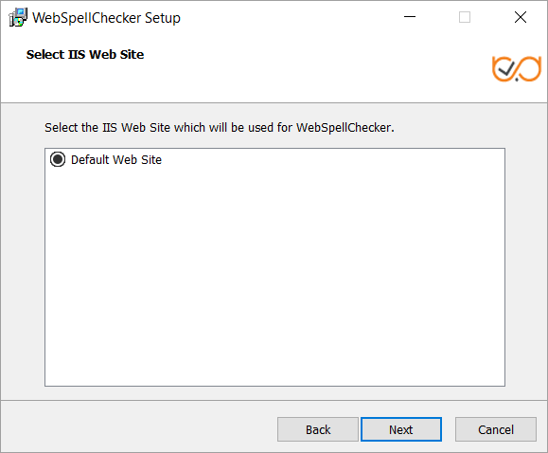Select the Default Web Site radio button

[58, 159]
